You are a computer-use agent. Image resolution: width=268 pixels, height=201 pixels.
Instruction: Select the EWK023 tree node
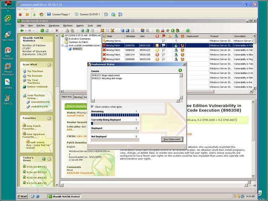tap(75, 49)
